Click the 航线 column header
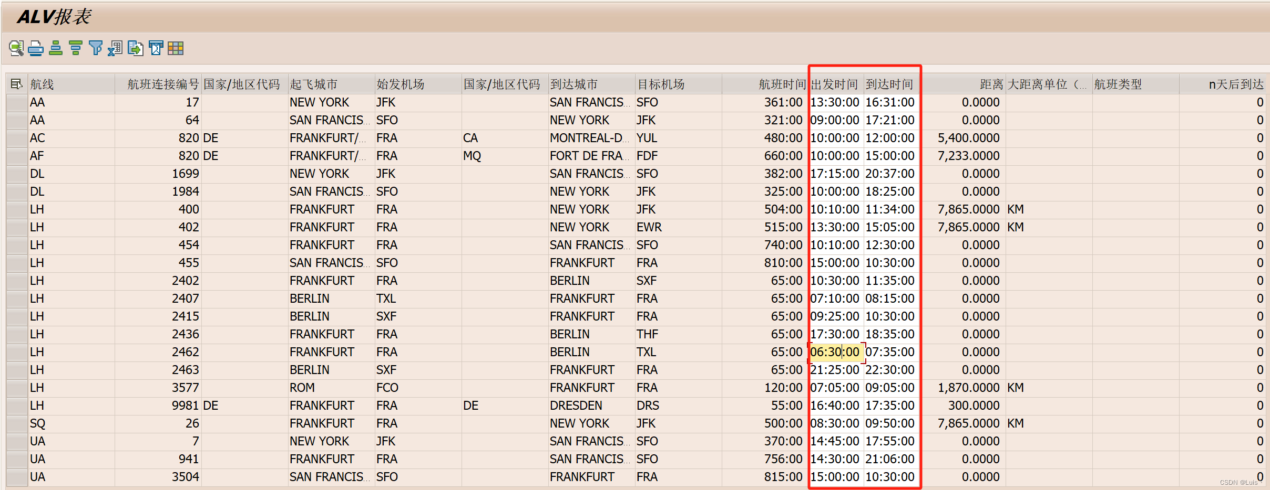Screen dimensions: 1270x490 click(71, 84)
